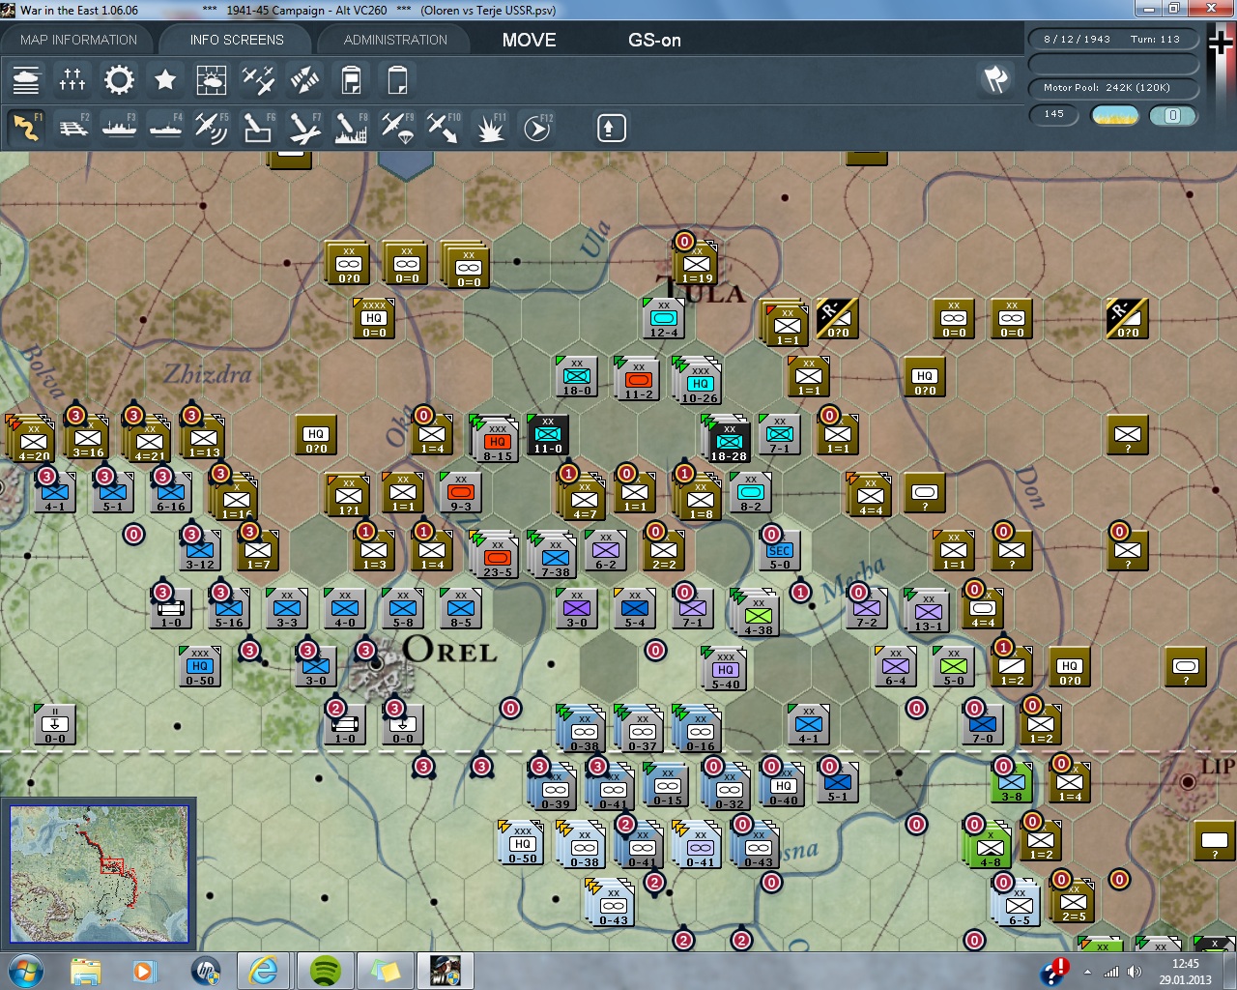Screen dimensions: 1237x990
Task: Switch to the ADMINISTRATION tab
Action: tap(395, 40)
